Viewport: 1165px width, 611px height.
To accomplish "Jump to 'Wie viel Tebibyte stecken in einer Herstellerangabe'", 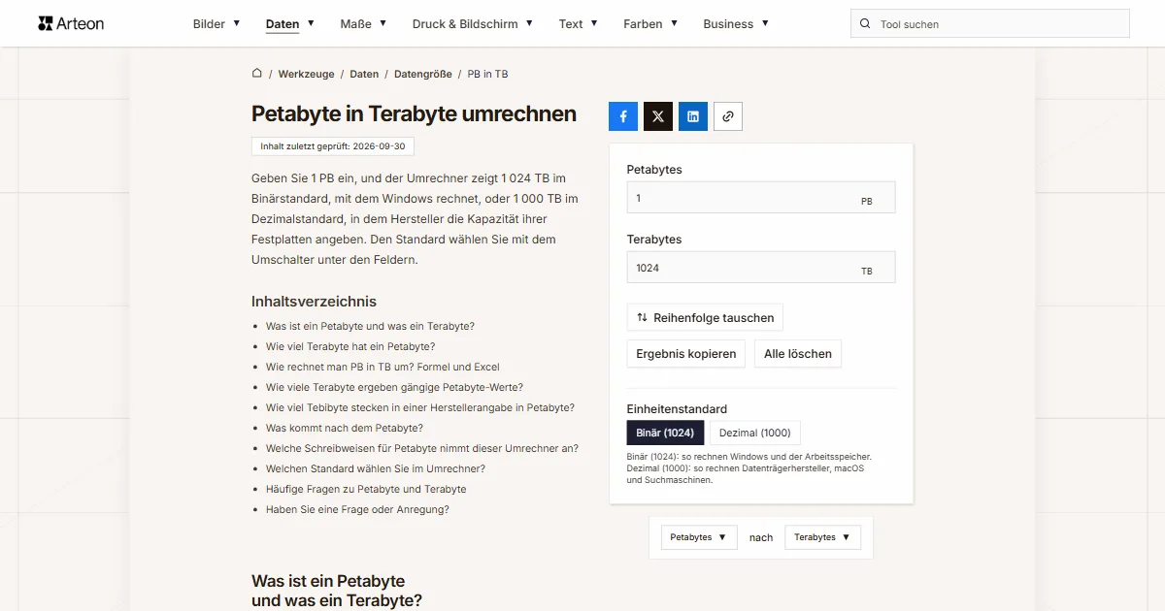I will click(420, 407).
